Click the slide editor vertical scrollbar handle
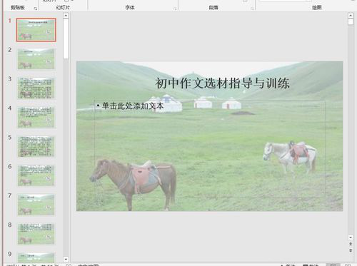This screenshot has height=266, width=357. tap(351, 22)
